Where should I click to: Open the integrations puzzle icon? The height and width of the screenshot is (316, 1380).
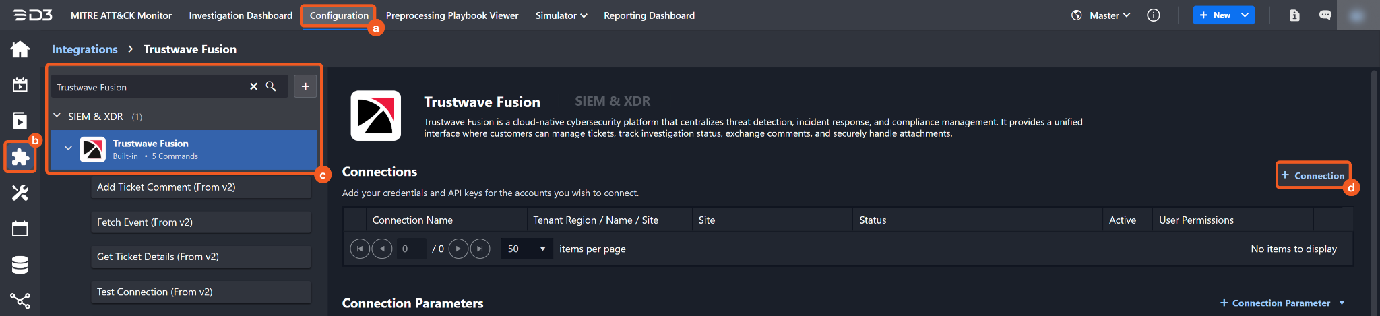coord(20,157)
